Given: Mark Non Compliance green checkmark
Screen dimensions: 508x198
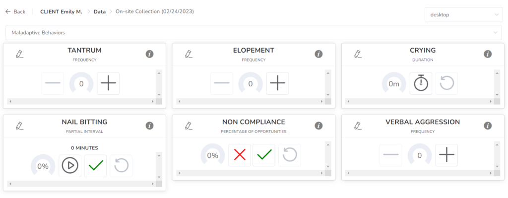Looking at the screenshot, I should pyautogui.click(x=264, y=155).
